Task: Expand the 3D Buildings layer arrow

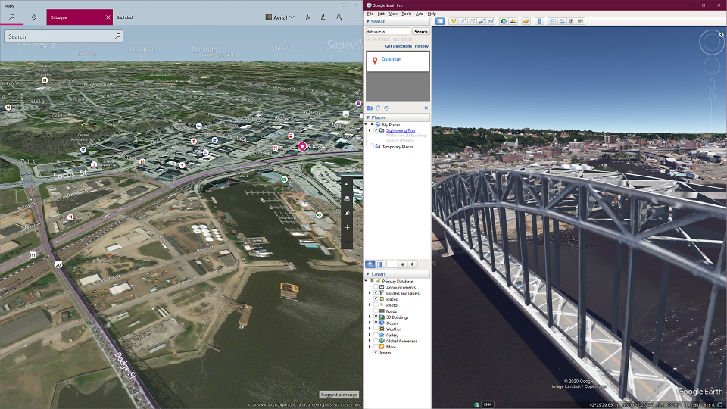Action: [370, 317]
